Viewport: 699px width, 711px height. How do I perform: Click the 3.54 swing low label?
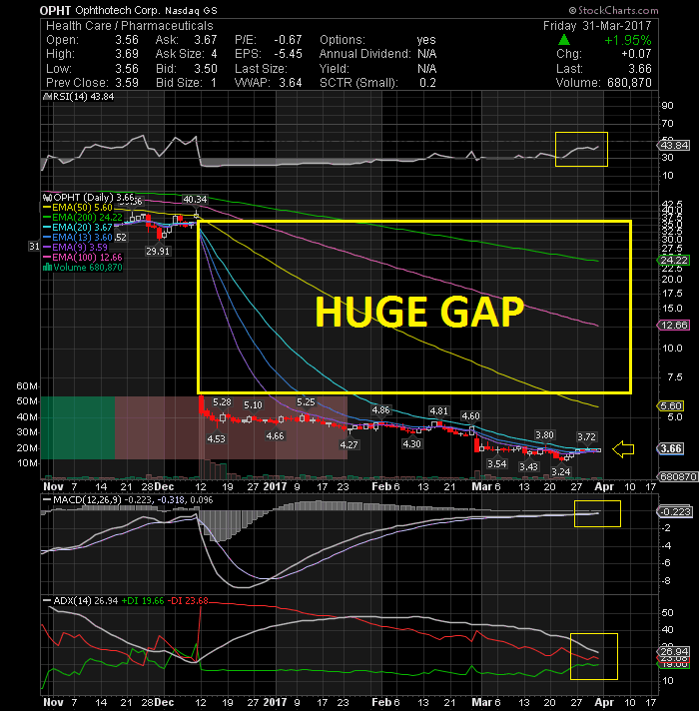coord(497,463)
